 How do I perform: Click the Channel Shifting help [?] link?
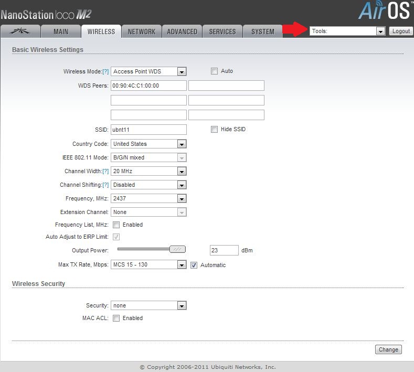click(105, 185)
